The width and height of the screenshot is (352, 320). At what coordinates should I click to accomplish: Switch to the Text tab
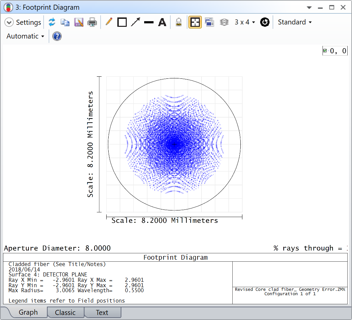102,312
